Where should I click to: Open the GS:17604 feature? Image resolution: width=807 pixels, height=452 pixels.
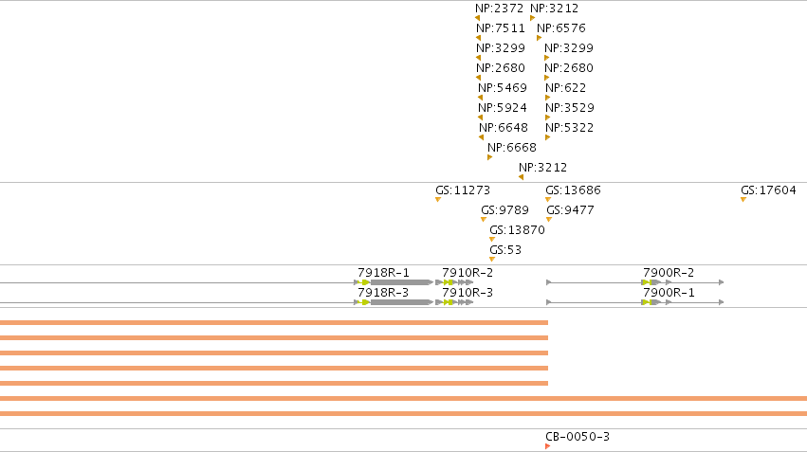(768, 190)
